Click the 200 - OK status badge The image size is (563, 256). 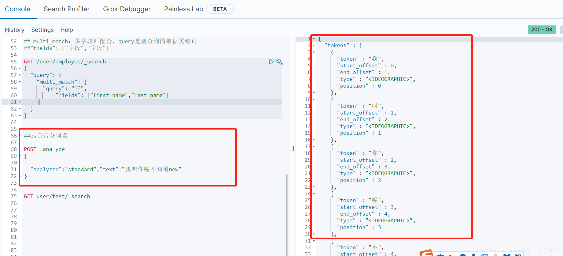click(542, 29)
